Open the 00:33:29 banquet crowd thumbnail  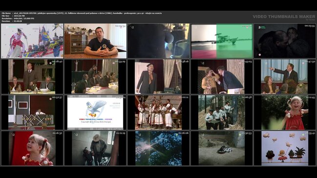coord(95,77)
